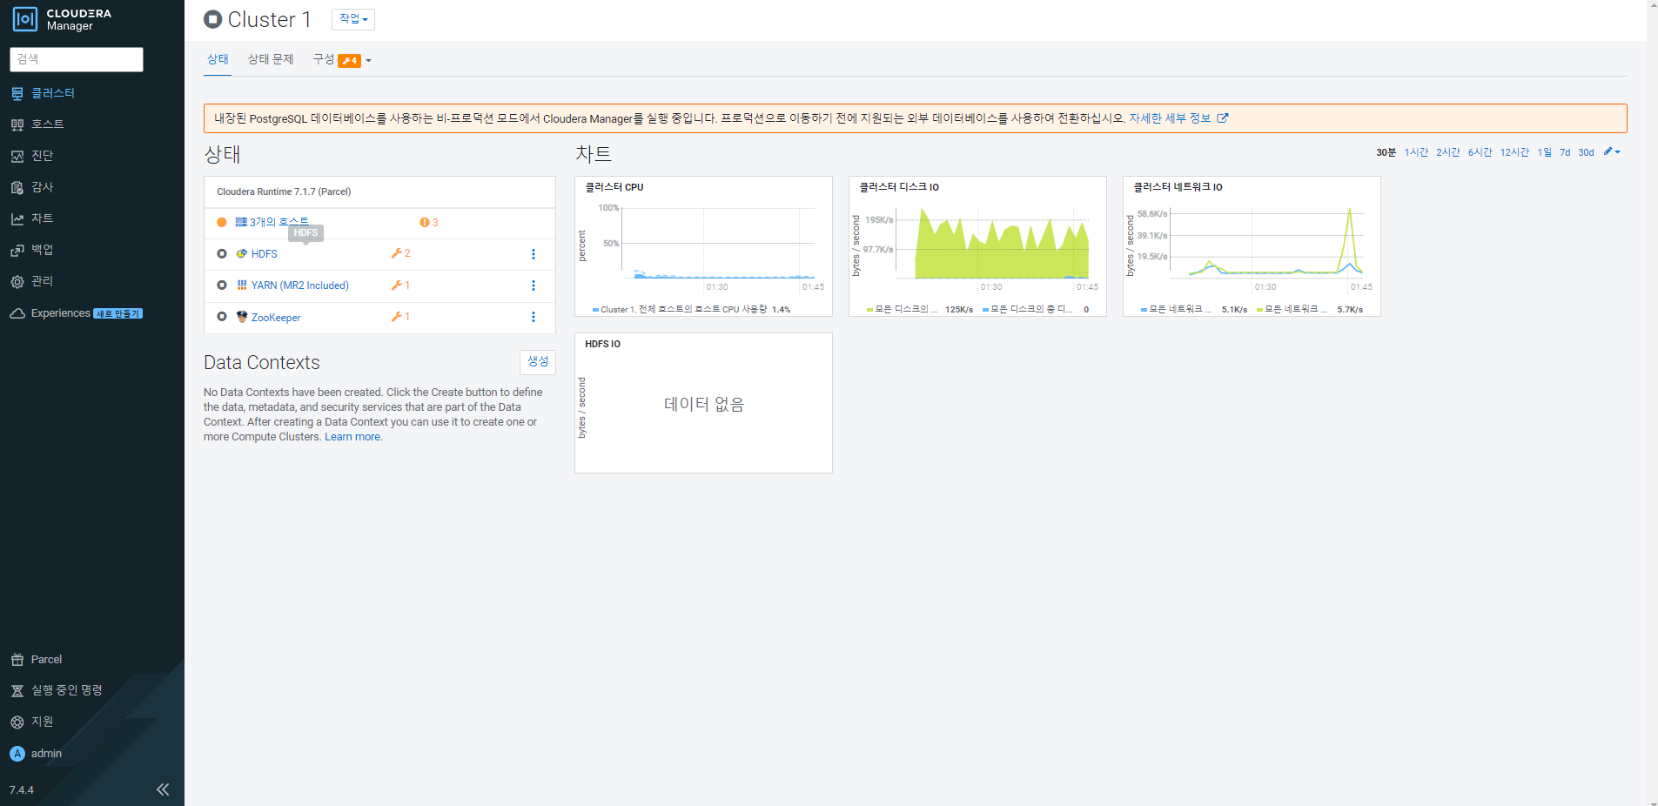The image size is (1658, 806).
Task: Click the hosts warning count badge
Action: pyautogui.click(x=429, y=222)
